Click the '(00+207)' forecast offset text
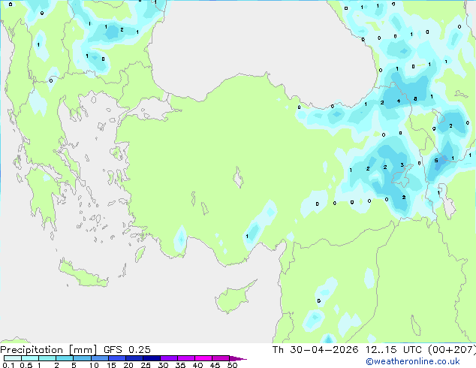Image resolution: width=476 pixels, height=368 pixels. click(x=452, y=350)
